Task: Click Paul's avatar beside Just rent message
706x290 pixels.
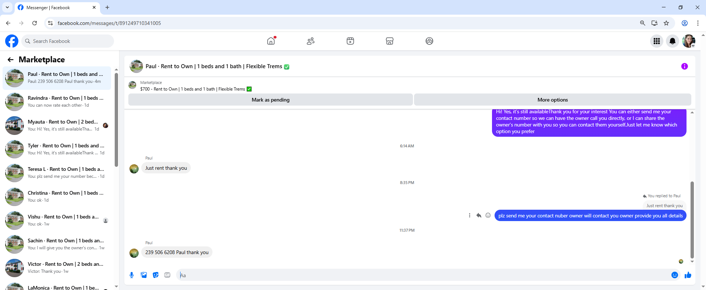Action: click(x=134, y=169)
